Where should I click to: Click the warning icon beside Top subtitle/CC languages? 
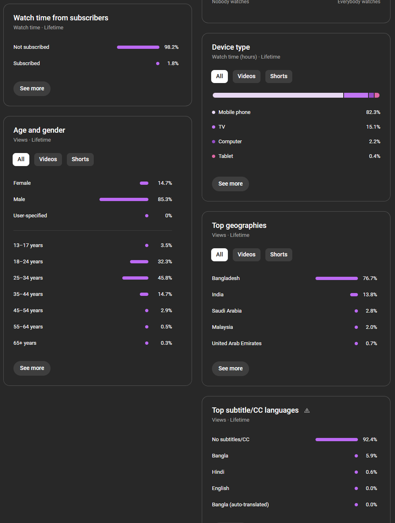pyautogui.click(x=307, y=411)
